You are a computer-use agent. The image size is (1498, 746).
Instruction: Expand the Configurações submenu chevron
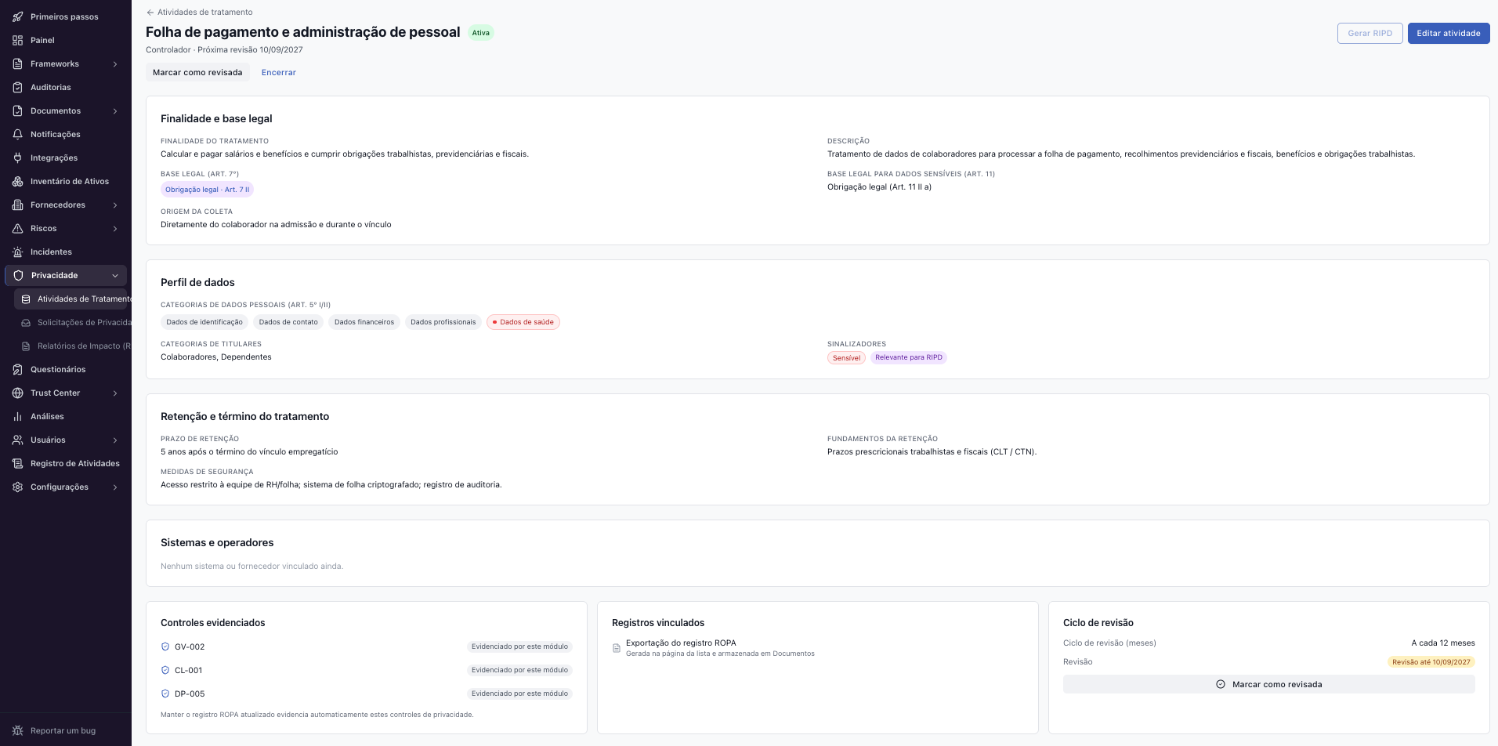115,487
